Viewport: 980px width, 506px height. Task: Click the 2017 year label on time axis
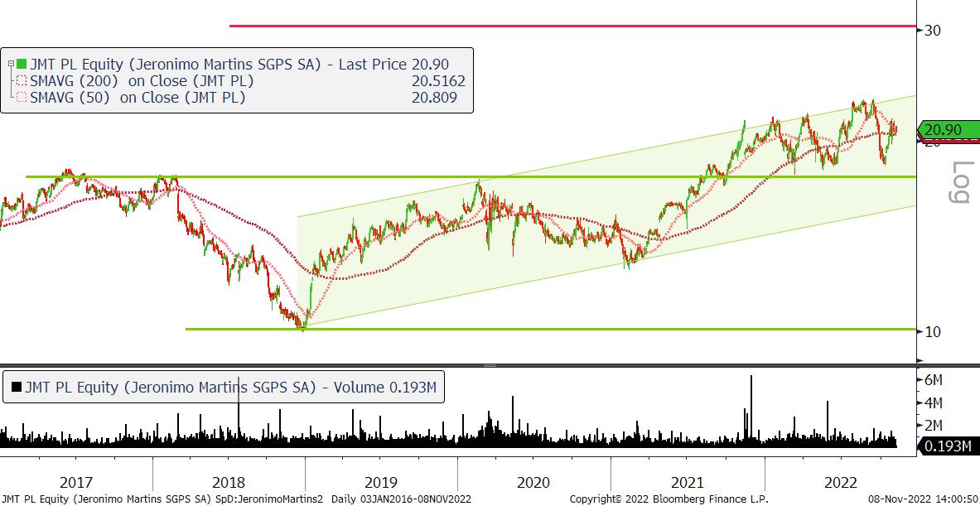(76, 483)
